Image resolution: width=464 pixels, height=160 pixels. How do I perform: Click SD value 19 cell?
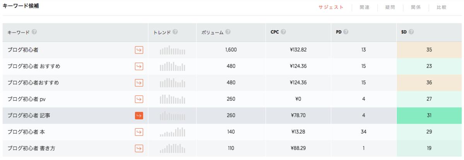tap(429, 148)
